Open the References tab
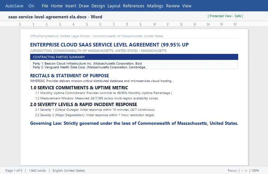 (133, 6)
